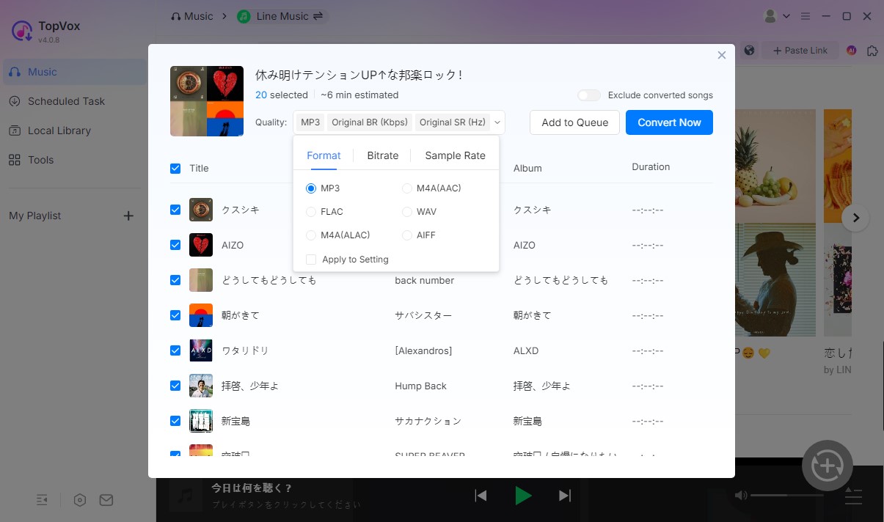Click the globe icon in toolbar
884x522 pixels.
click(749, 51)
